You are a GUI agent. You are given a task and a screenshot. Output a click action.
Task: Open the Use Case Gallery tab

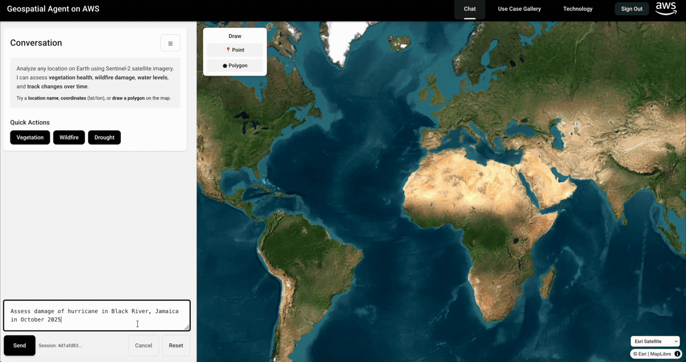519,9
